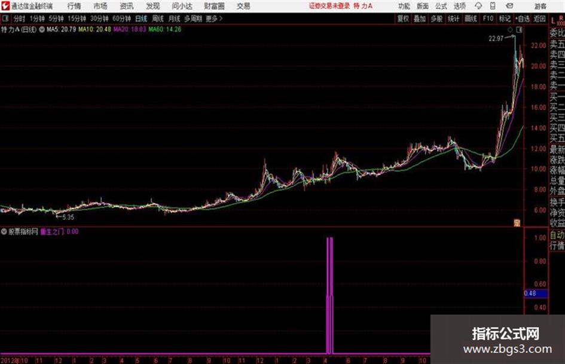Click the orange marker icon at chart bottom-right

pyautogui.click(x=517, y=223)
